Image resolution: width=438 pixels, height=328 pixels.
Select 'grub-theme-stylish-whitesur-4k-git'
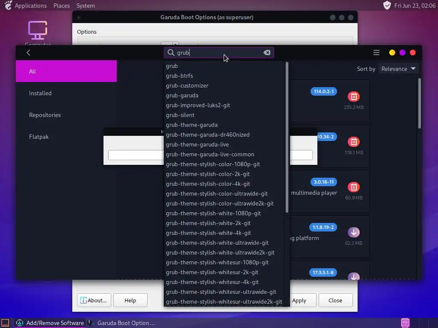(x=224, y=282)
